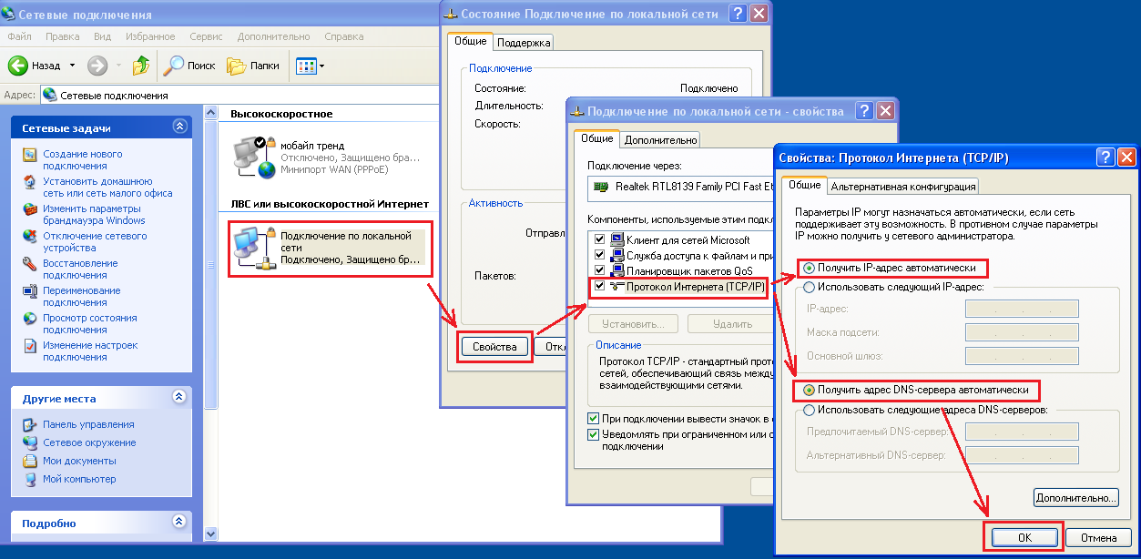Open the Control Panel icon in Other Places
Viewport: 1141px width, 559px height.
point(30,424)
